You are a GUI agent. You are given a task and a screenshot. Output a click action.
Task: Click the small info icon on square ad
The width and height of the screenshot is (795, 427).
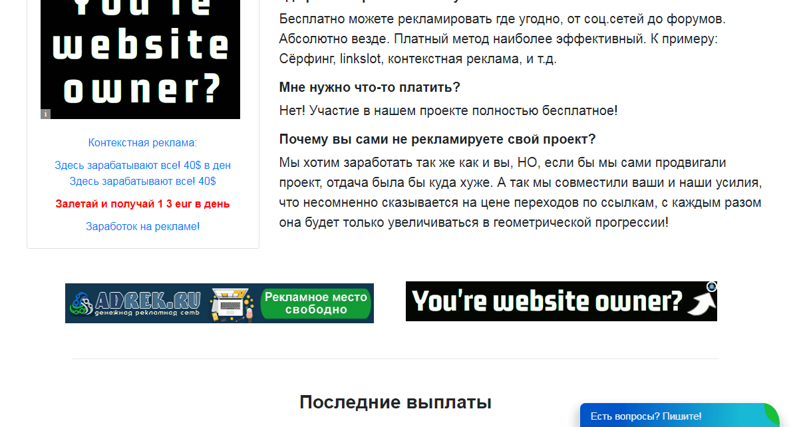click(45, 114)
